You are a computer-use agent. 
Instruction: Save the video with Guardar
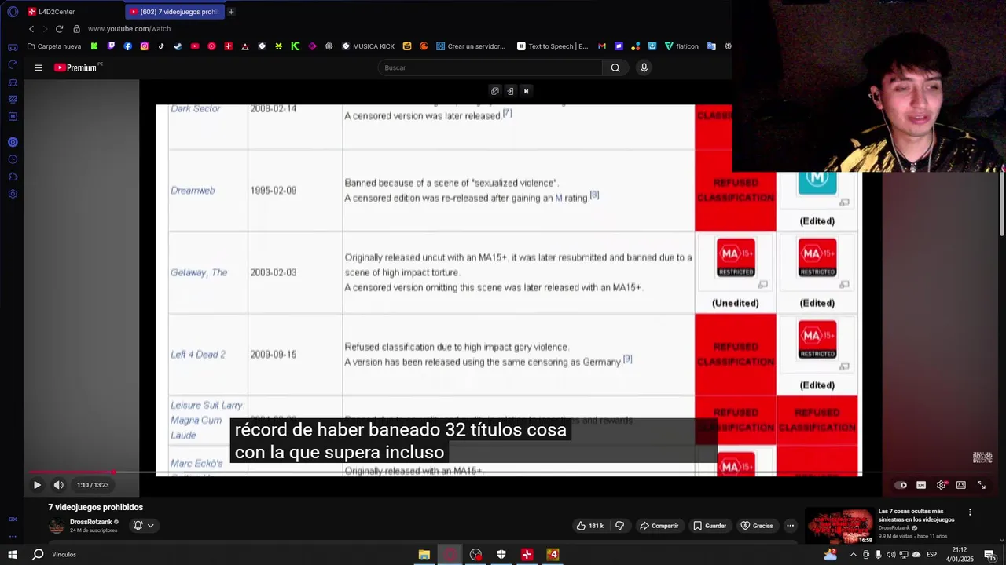710,526
